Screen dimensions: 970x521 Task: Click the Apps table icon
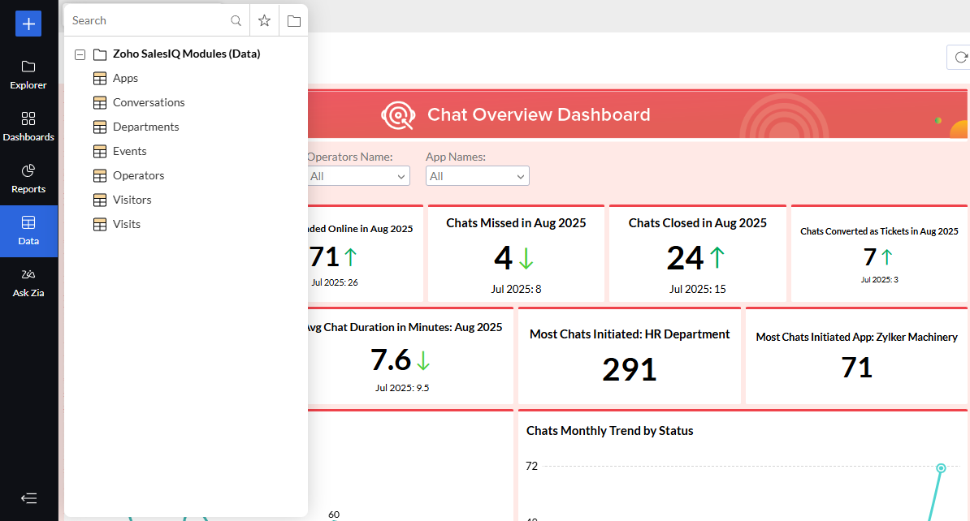(x=100, y=79)
